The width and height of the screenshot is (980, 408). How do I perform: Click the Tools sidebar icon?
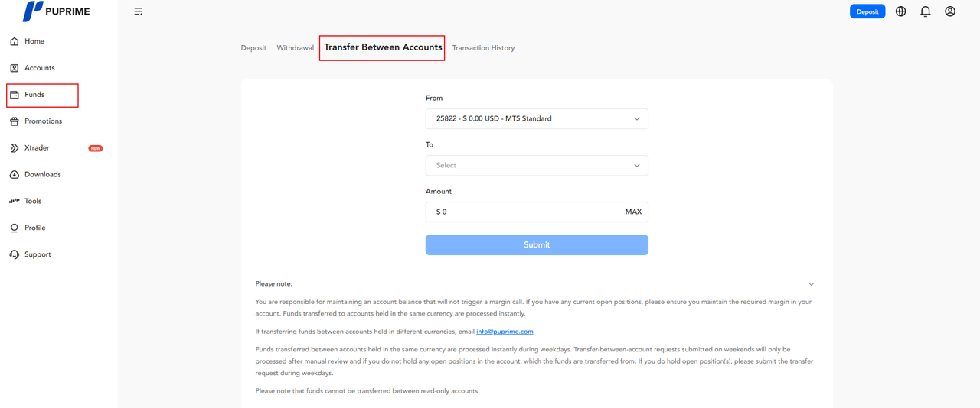[14, 201]
